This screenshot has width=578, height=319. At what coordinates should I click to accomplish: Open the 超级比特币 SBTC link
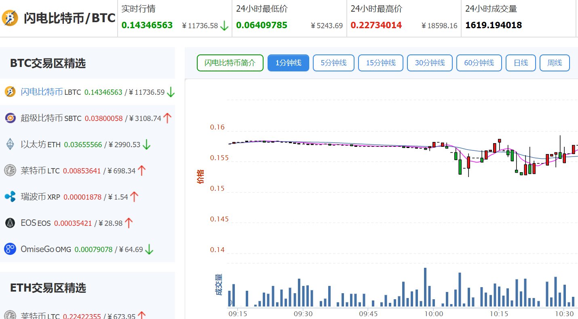point(51,118)
